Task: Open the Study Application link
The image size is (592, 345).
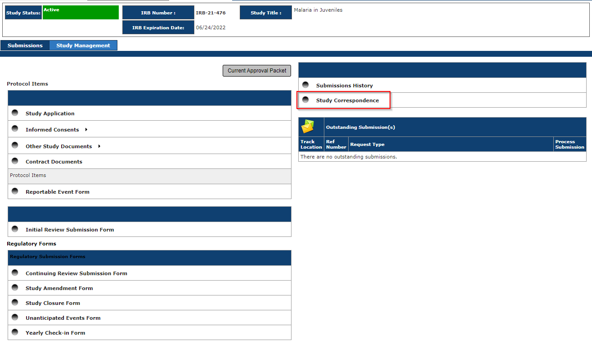Action: point(50,113)
